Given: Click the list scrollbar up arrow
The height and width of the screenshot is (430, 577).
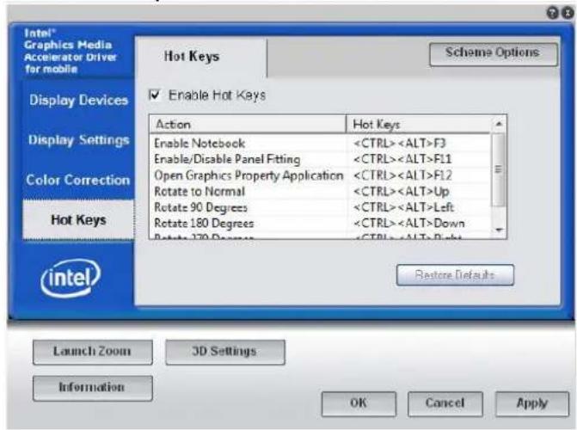Looking at the screenshot, I should coord(499,124).
